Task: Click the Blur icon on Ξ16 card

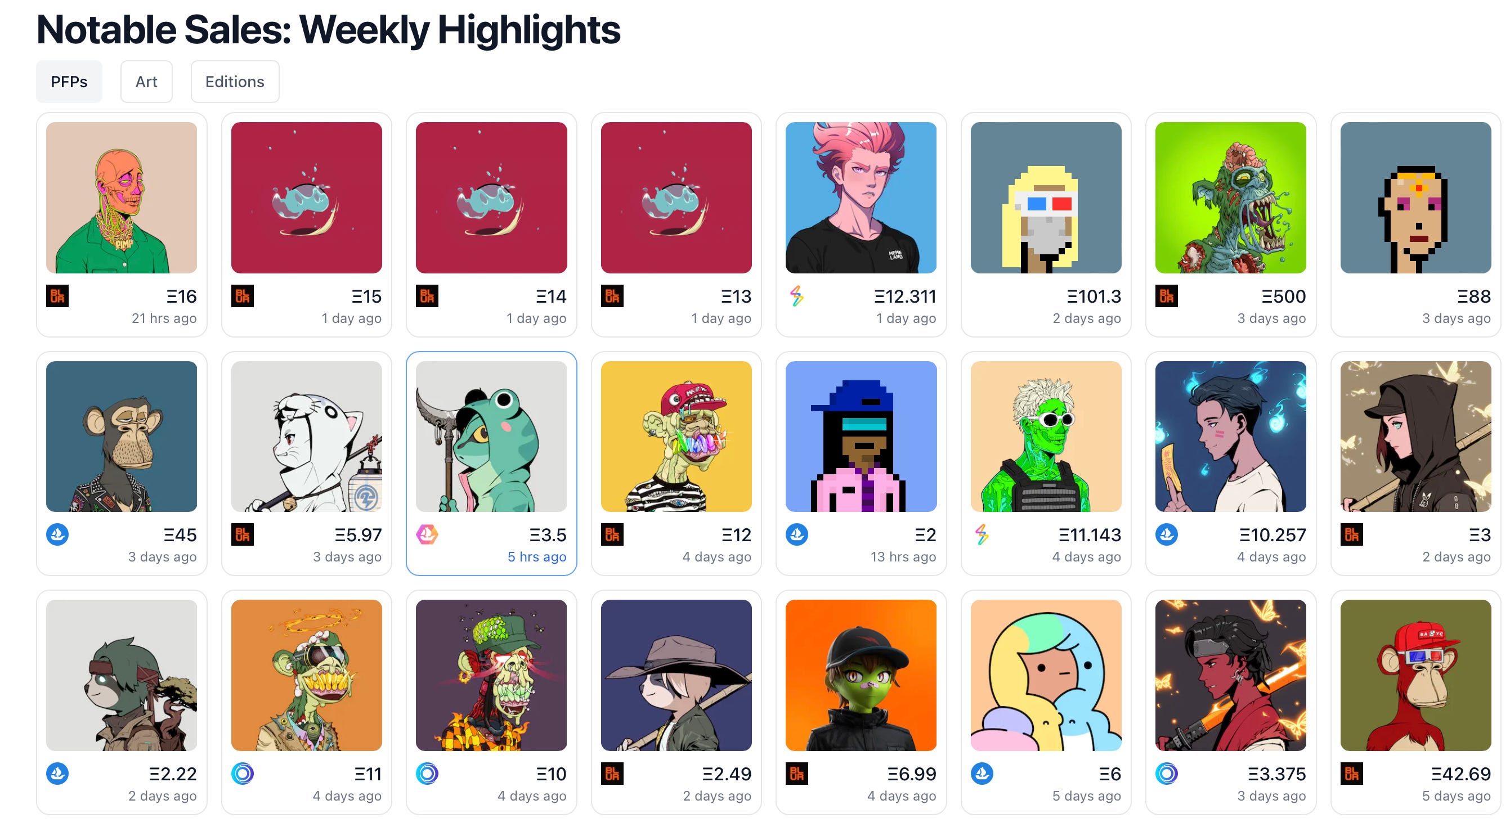Action: [x=57, y=296]
